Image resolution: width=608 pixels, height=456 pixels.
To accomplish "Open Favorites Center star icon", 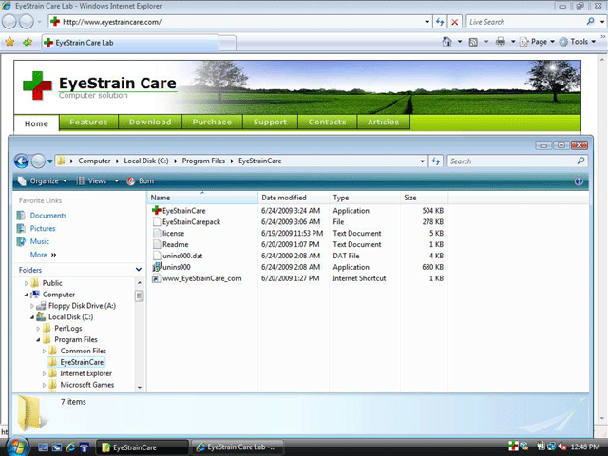I will coord(9,42).
